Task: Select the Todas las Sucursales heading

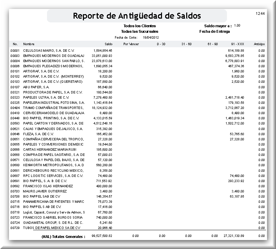Action: [x=140, y=31]
